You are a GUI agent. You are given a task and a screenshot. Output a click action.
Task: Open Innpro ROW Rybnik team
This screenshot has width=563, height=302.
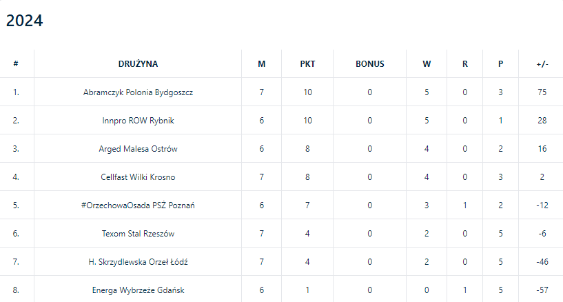pyautogui.click(x=138, y=121)
